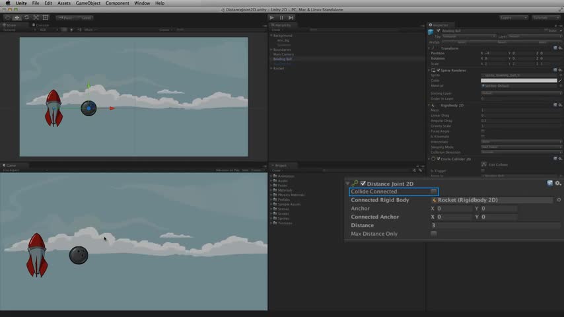
Task: Click the Distance Joint 2D component icon
Action: pos(355,184)
